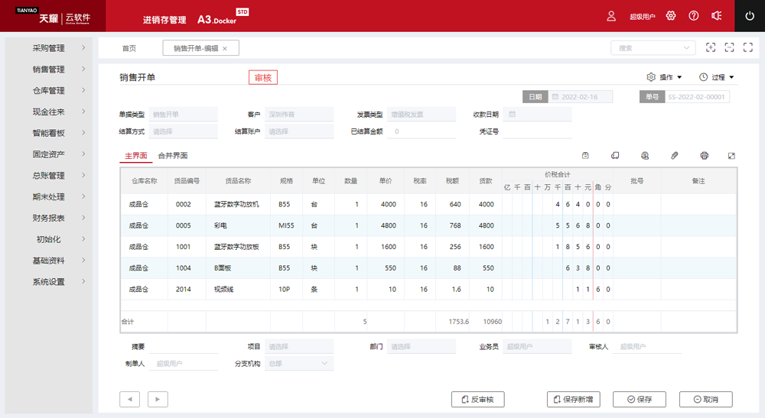
Task: Click the 保存新增 button
Action: pyautogui.click(x=574, y=399)
